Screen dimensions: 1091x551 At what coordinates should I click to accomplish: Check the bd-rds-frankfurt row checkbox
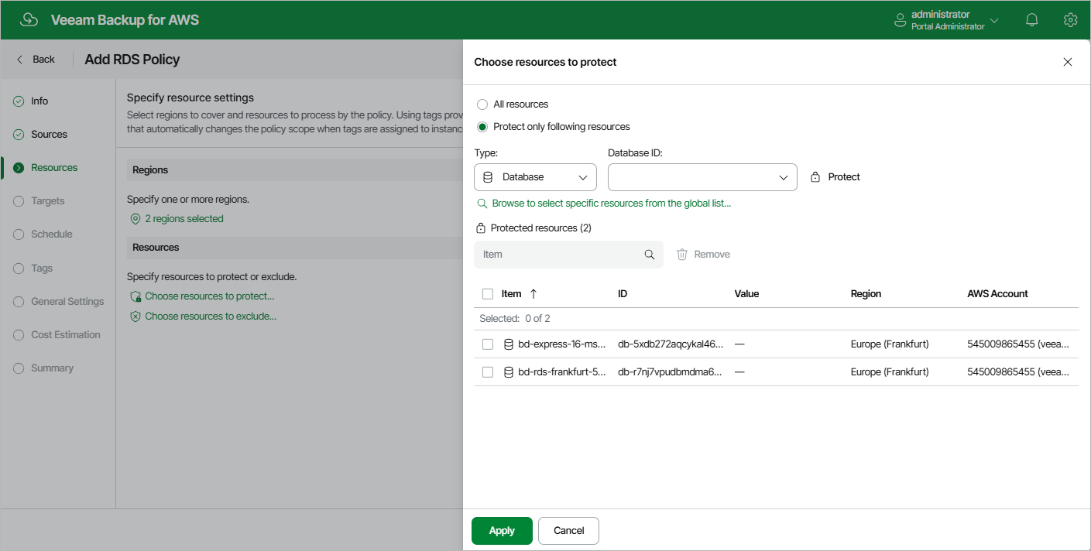(487, 372)
